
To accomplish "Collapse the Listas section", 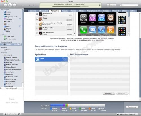I will 1,53.
